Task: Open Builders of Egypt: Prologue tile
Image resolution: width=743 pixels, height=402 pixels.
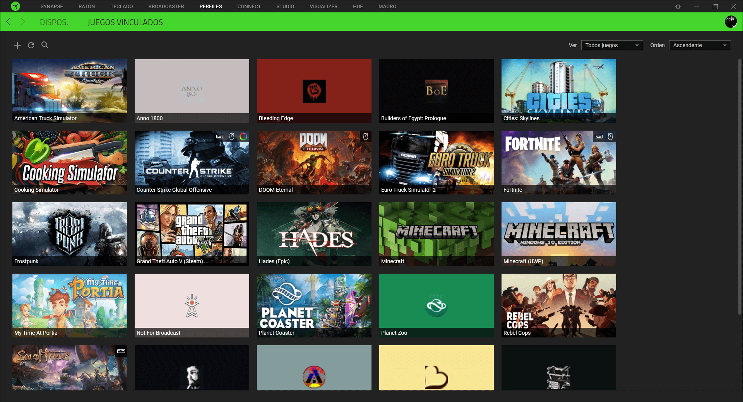Action: [x=437, y=91]
